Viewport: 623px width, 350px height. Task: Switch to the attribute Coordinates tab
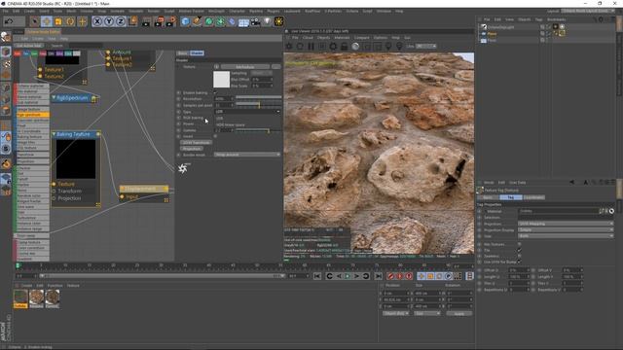point(533,197)
